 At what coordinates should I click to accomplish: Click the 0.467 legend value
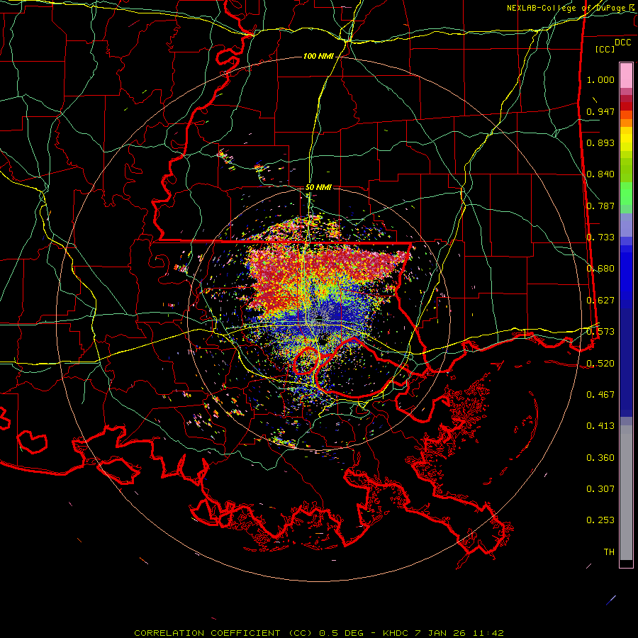point(600,395)
